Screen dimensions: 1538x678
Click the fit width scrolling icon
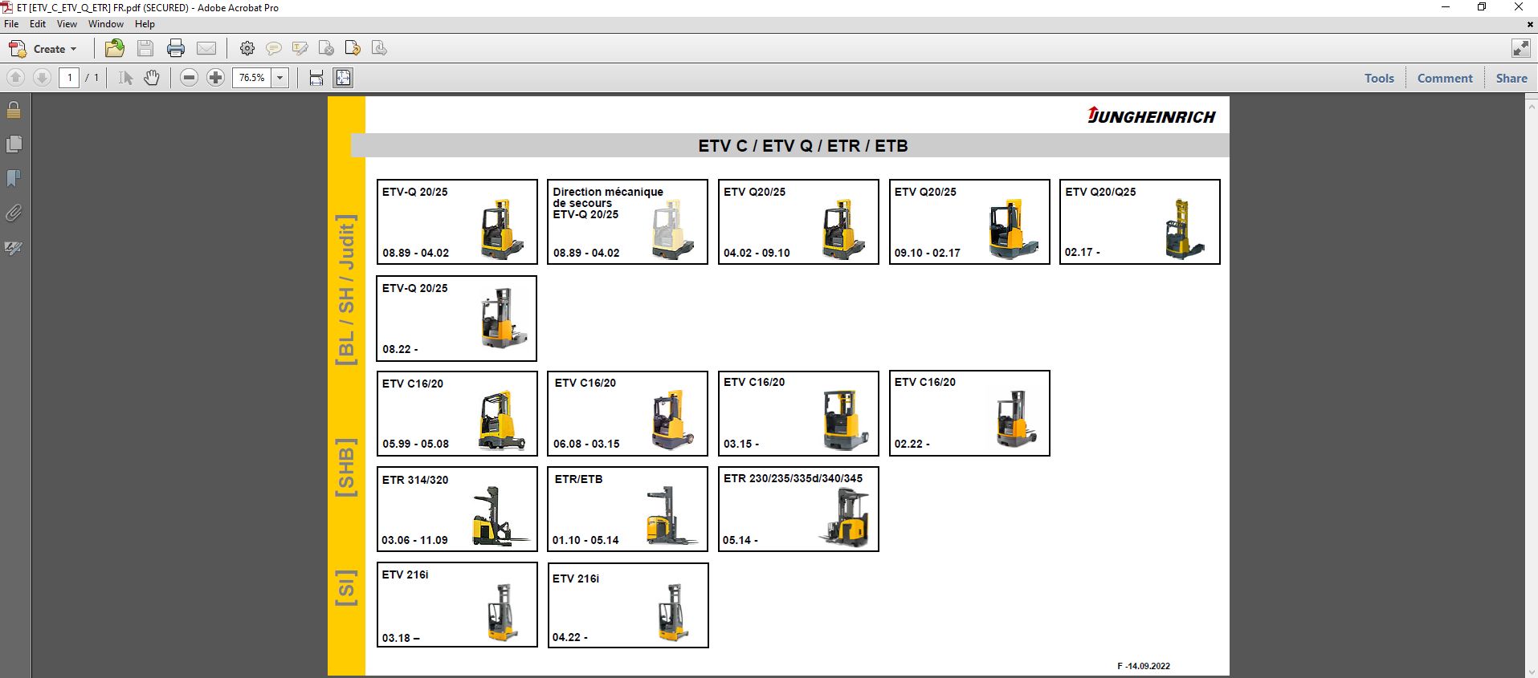pyautogui.click(x=316, y=78)
